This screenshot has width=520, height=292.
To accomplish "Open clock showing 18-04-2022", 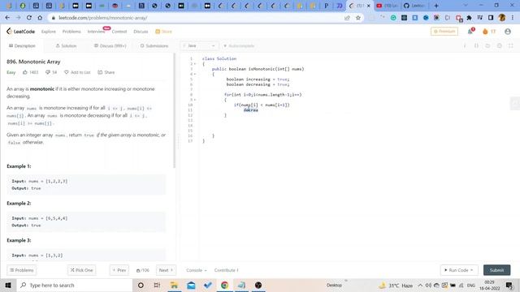I will (489, 285).
